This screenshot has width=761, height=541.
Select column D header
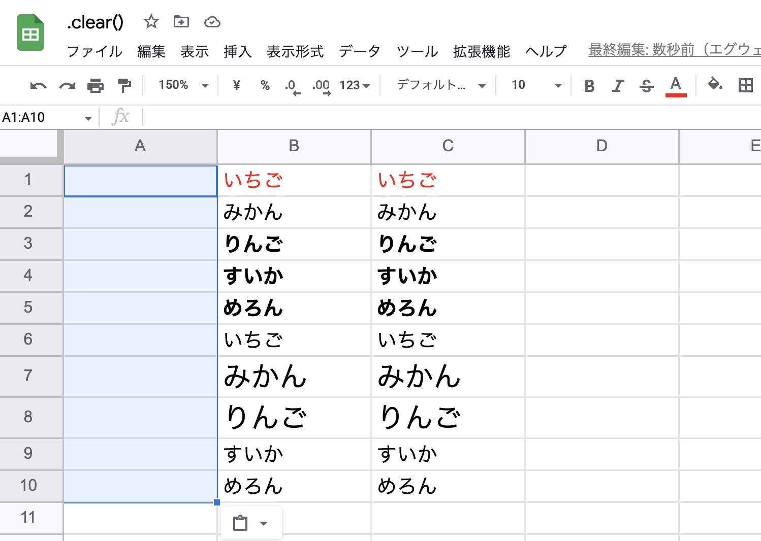[601, 146]
